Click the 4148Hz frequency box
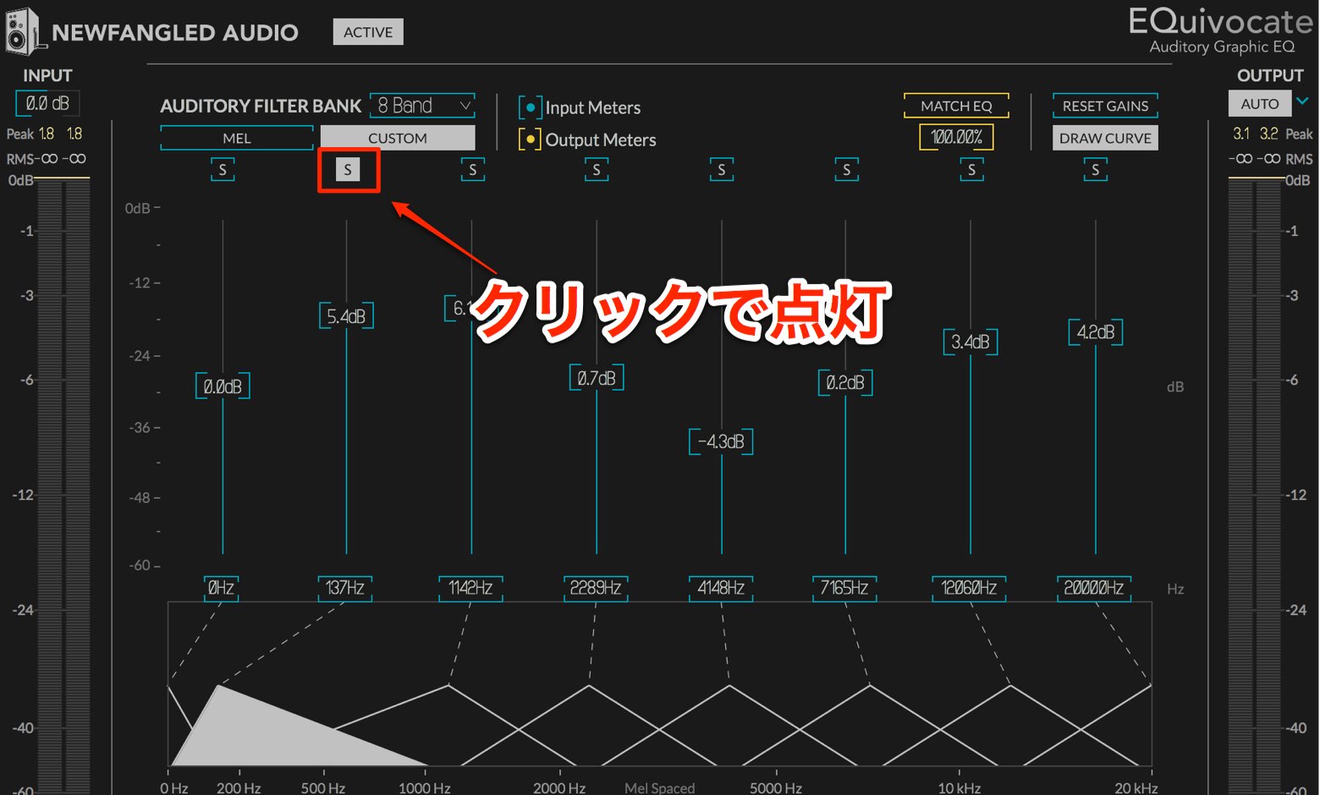The image size is (1320, 795). (721, 588)
